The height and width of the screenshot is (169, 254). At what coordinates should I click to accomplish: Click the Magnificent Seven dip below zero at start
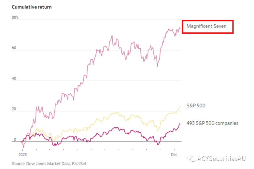coord(23,147)
